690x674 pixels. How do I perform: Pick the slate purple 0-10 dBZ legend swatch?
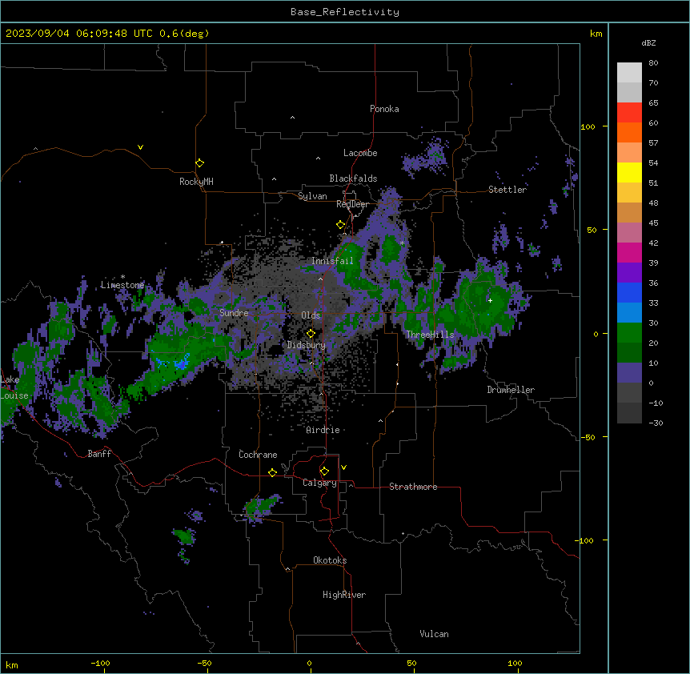[629, 373]
